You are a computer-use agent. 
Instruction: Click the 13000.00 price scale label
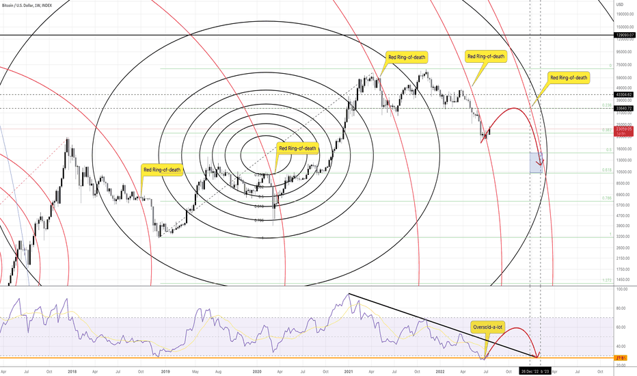[625, 160]
